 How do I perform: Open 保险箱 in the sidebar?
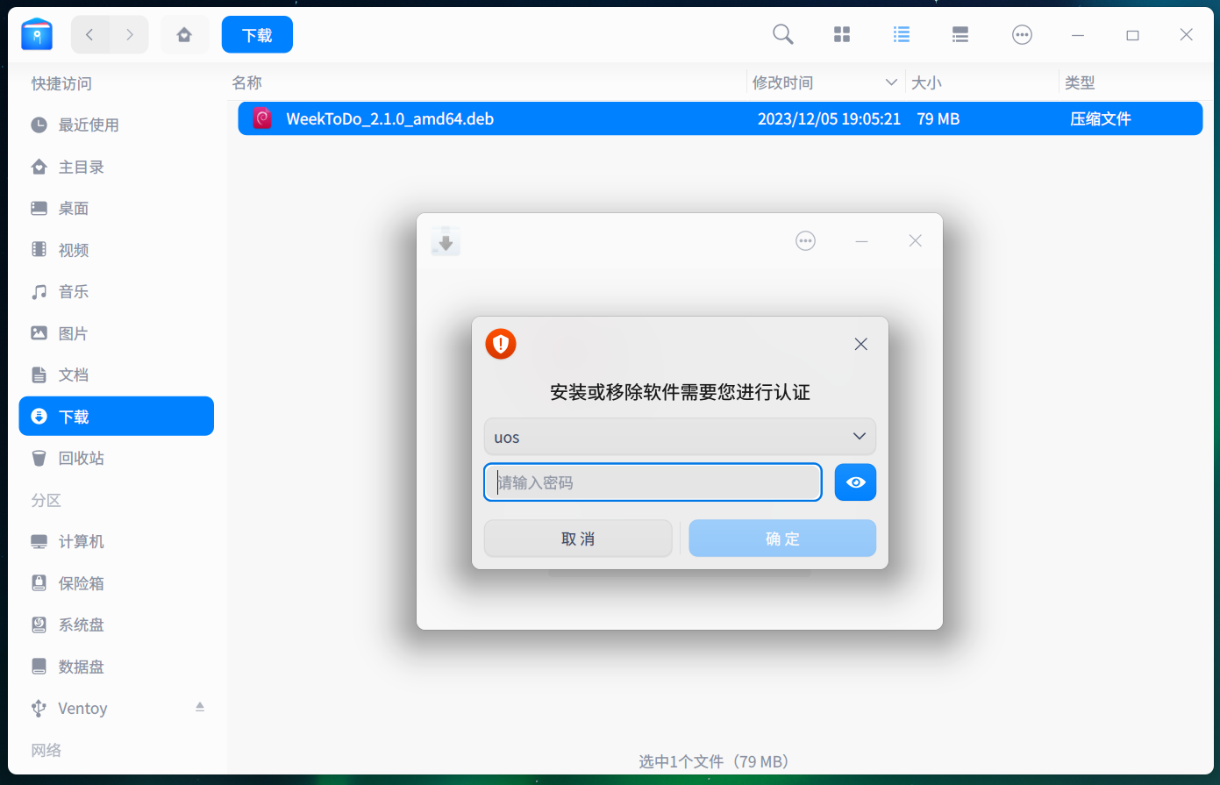pyautogui.click(x=116, y=583)
